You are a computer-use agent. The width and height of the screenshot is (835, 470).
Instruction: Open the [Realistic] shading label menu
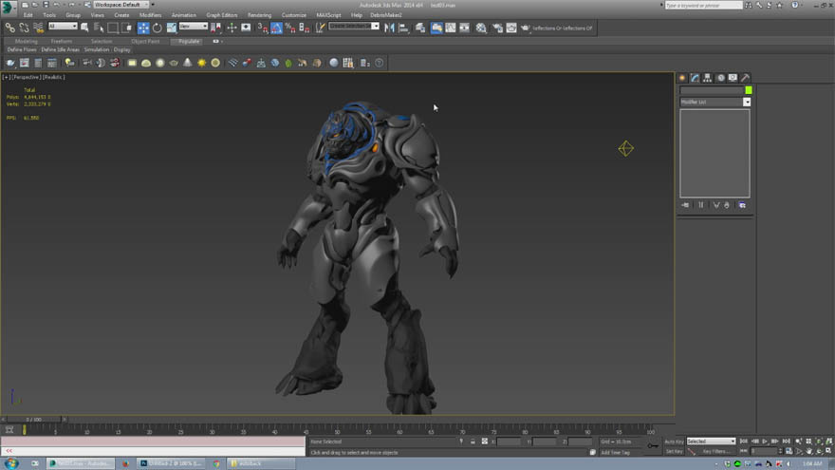pyautogui.click(x=54, y=77)
